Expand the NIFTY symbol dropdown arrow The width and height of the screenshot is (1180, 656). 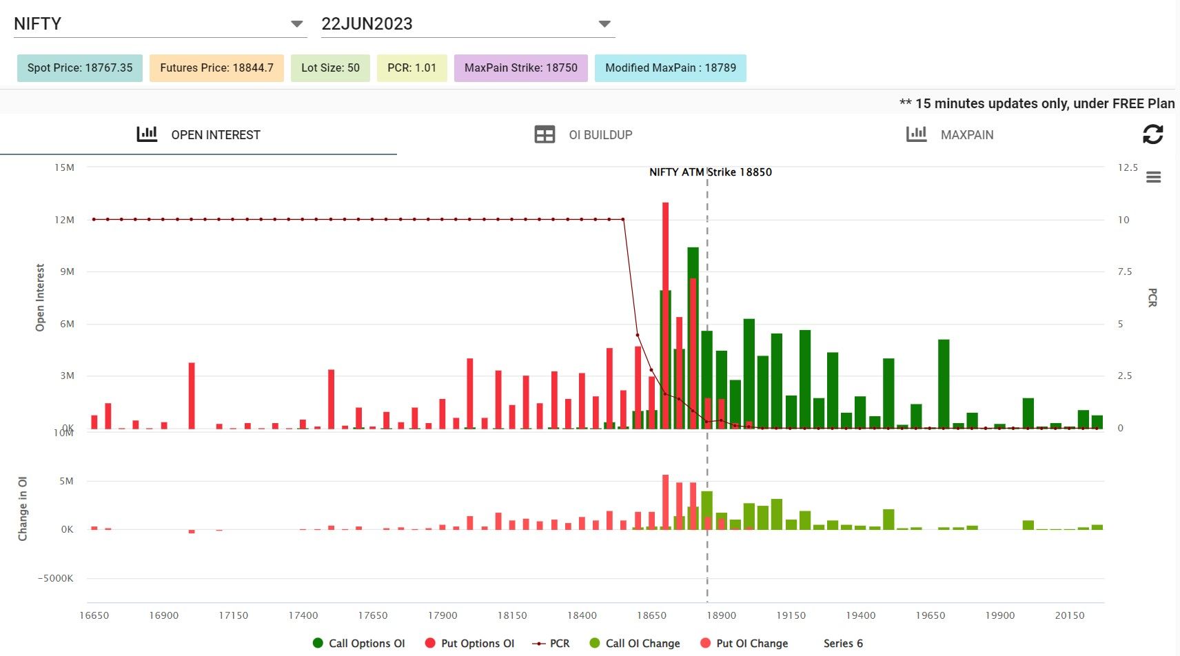(x=297, y=24)
